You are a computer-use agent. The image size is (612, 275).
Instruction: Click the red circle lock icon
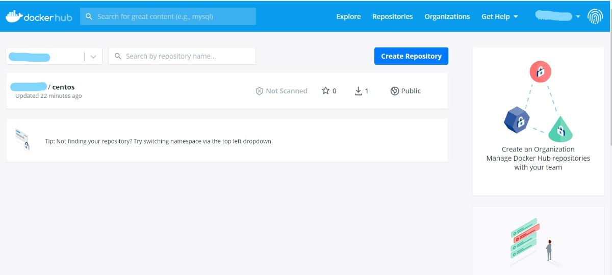pos(540,72)
